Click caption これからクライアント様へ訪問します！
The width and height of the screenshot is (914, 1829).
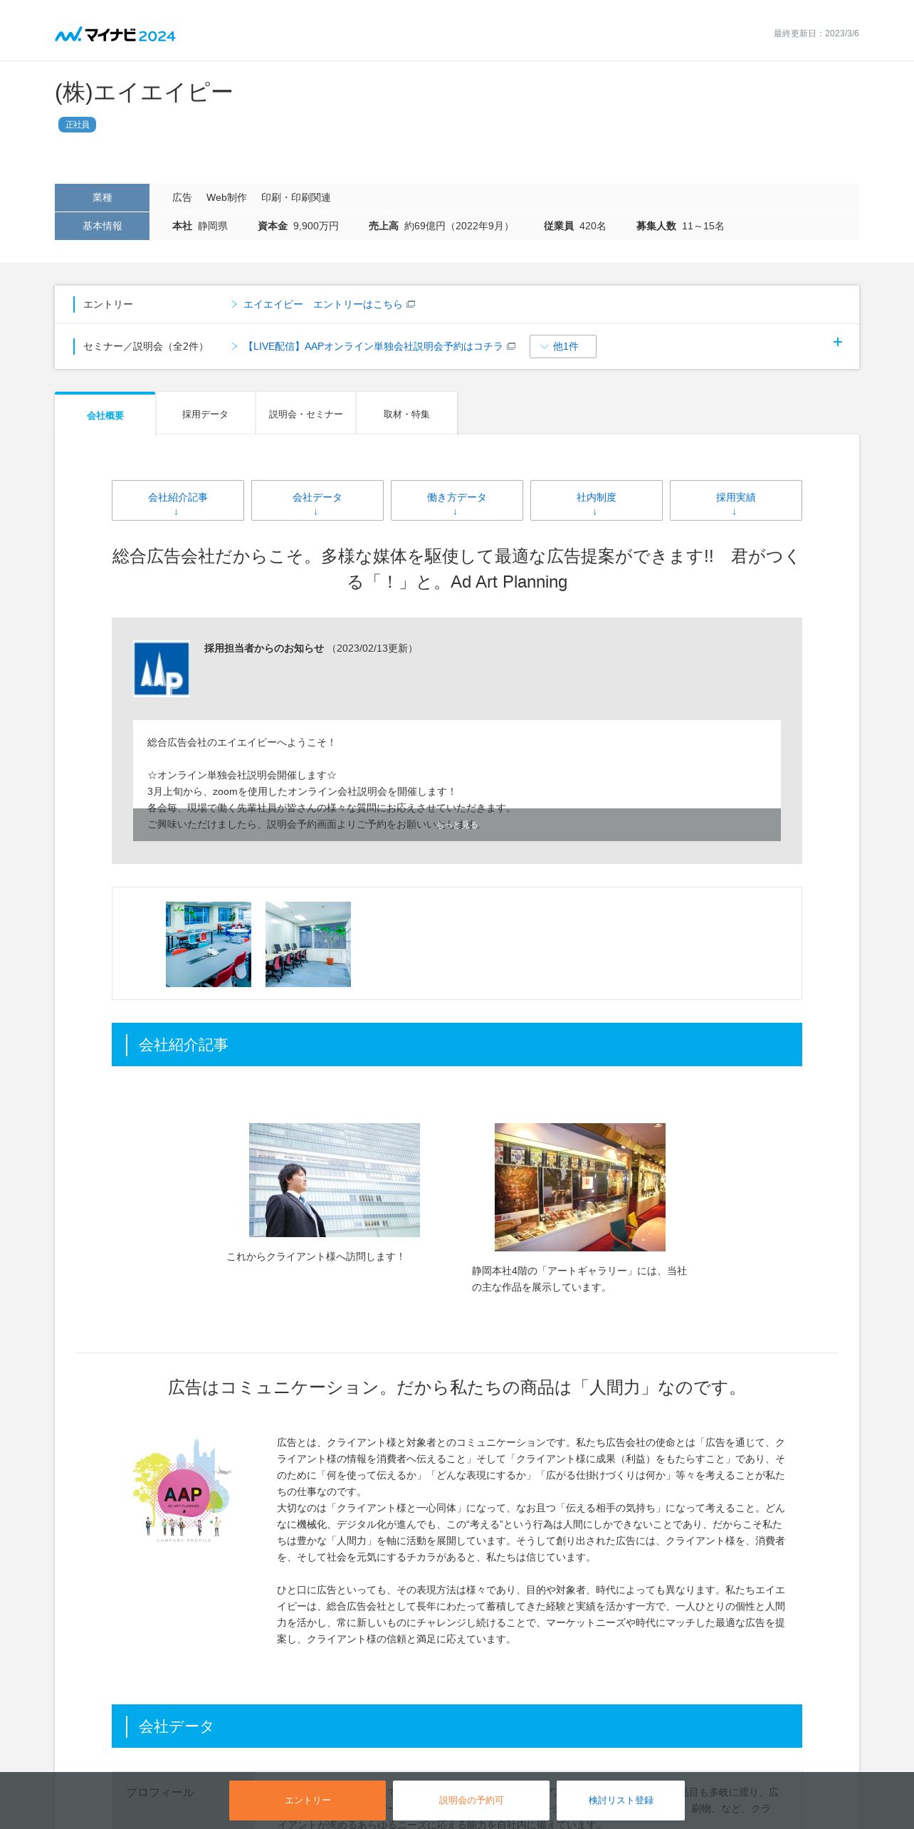(x=316, y=1256)
